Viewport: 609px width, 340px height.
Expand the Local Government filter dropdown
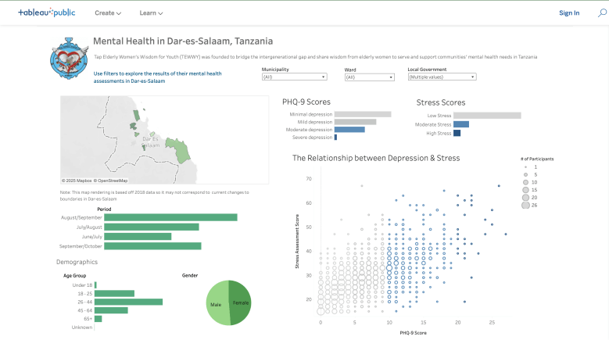pos(441,77)
